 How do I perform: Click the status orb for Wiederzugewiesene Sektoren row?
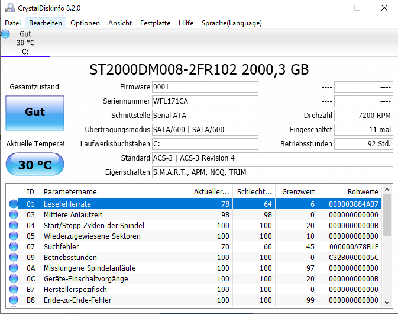coord(14,236)
